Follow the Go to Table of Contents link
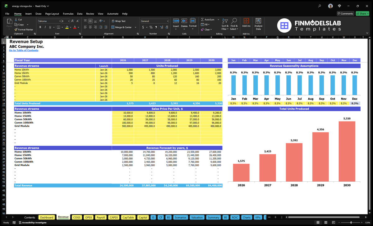 pyautogui.click(x=24, y=50)
